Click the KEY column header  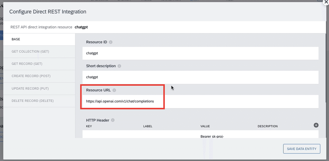[89, 126]
